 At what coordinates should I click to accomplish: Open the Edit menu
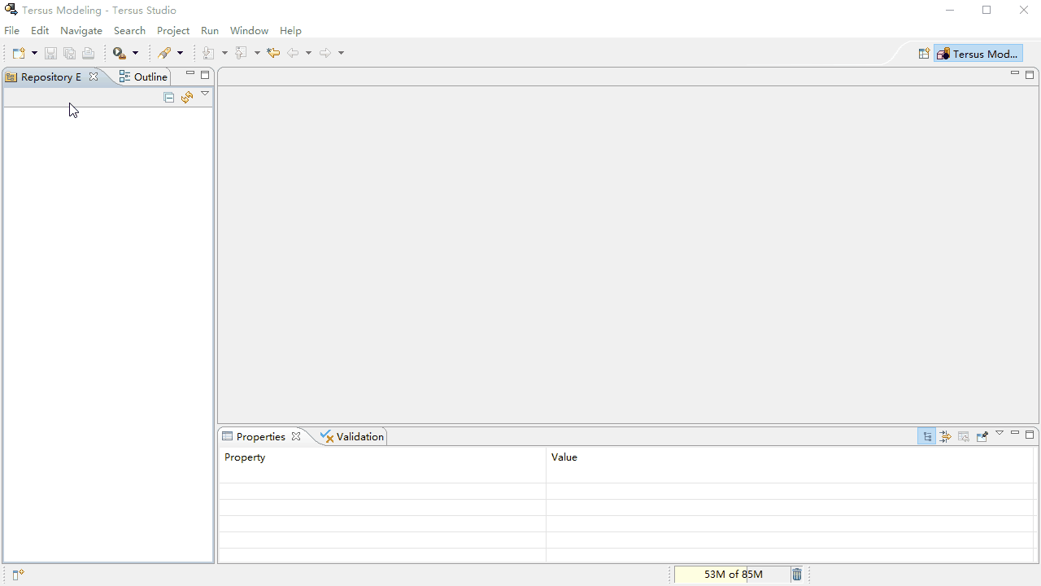tap(40, 31)
